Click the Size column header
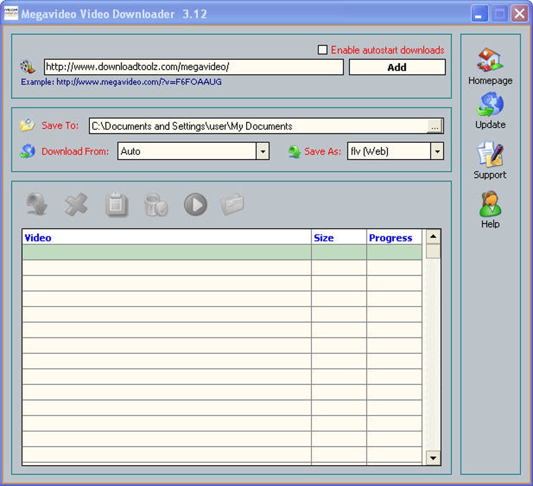Screen dimensions: 533x486 pyautogui.click(x=339, y=237)
